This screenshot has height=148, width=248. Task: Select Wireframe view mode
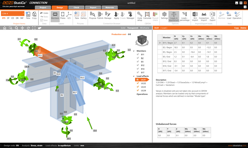pos(145,28)
